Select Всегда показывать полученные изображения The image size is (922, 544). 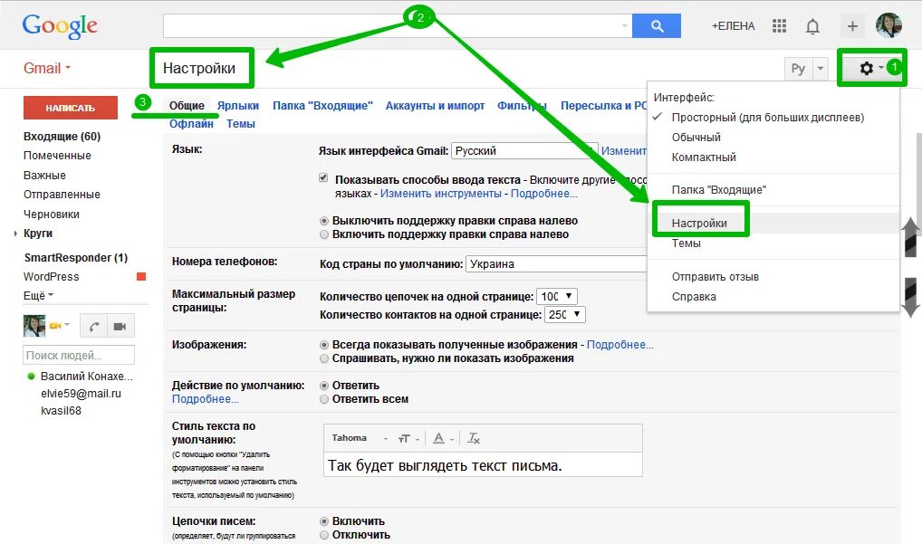tap(324, 346)
